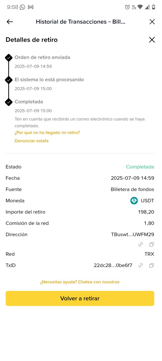Screen dimensions: 162x361
Task: Tap the green Completada status value
Action: tap(140, 167)
